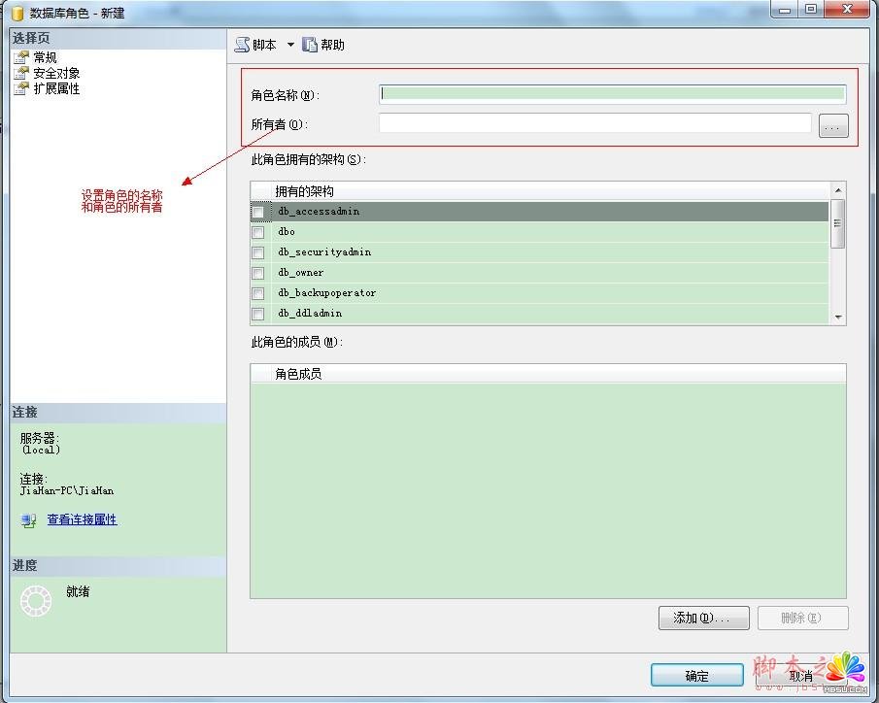Viewport: 879px width, 703px height.
Task: Enable the dbo schema checkbox
Action: tap(258, 232)
